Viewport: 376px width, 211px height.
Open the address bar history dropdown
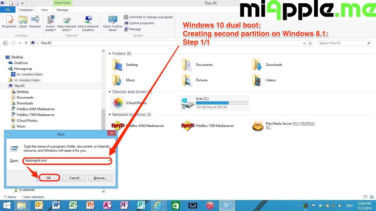pos(304,43)
